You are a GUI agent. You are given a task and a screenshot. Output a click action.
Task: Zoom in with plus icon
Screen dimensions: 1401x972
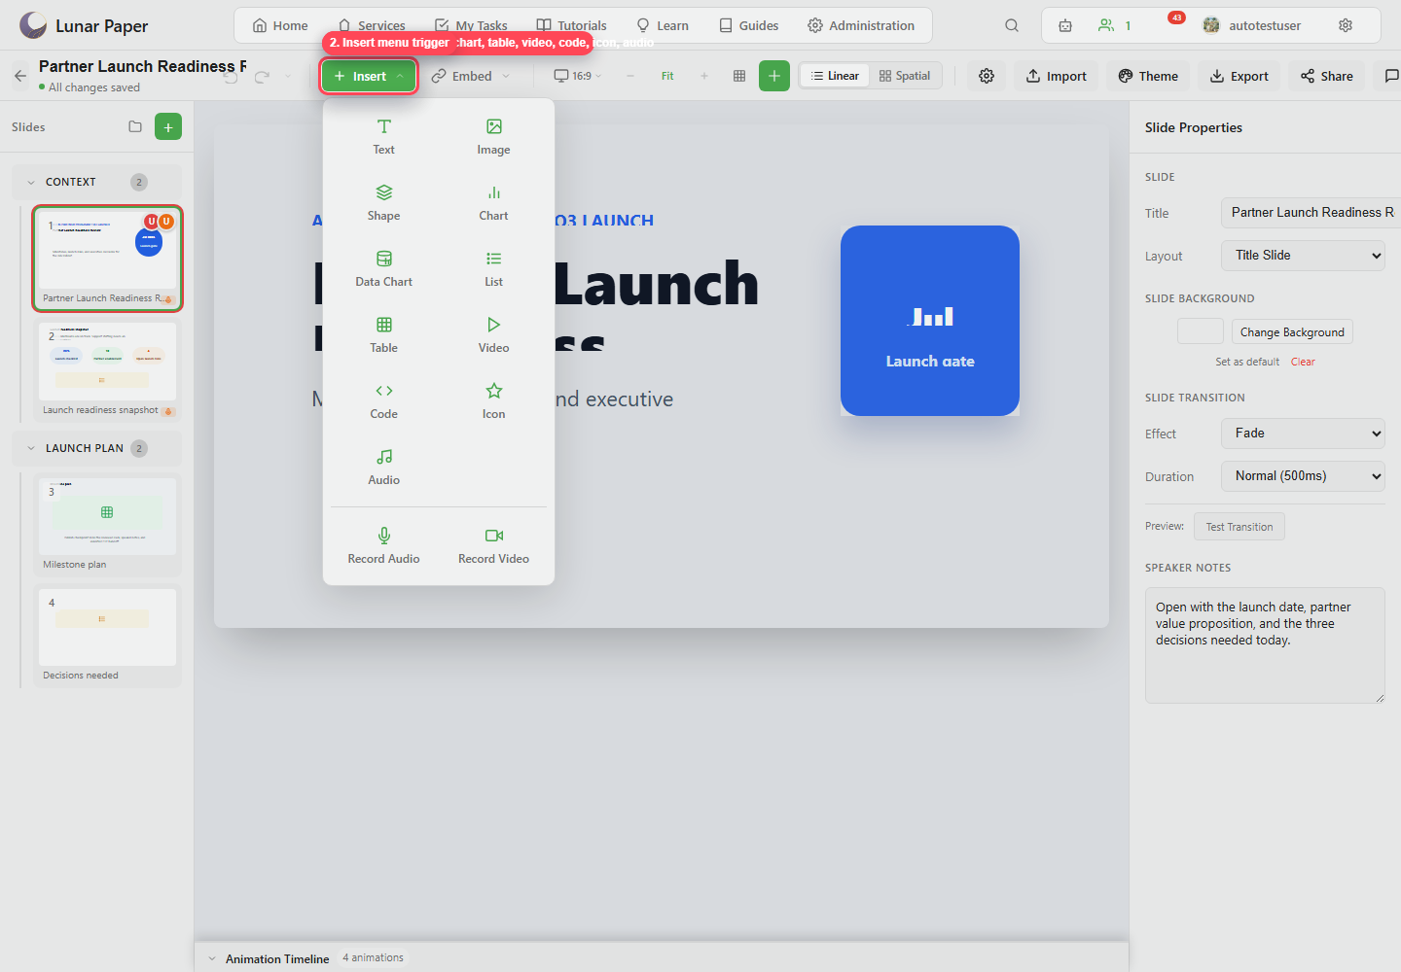[704, 76]
